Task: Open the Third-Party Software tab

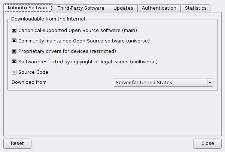Action: click(x=81, y=8)
